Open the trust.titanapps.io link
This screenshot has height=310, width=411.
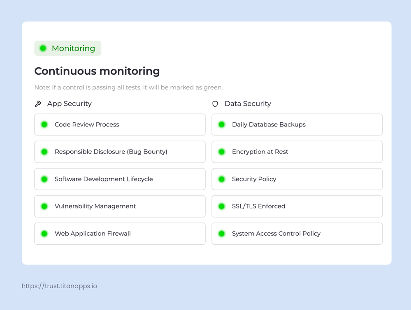point(59,286)
